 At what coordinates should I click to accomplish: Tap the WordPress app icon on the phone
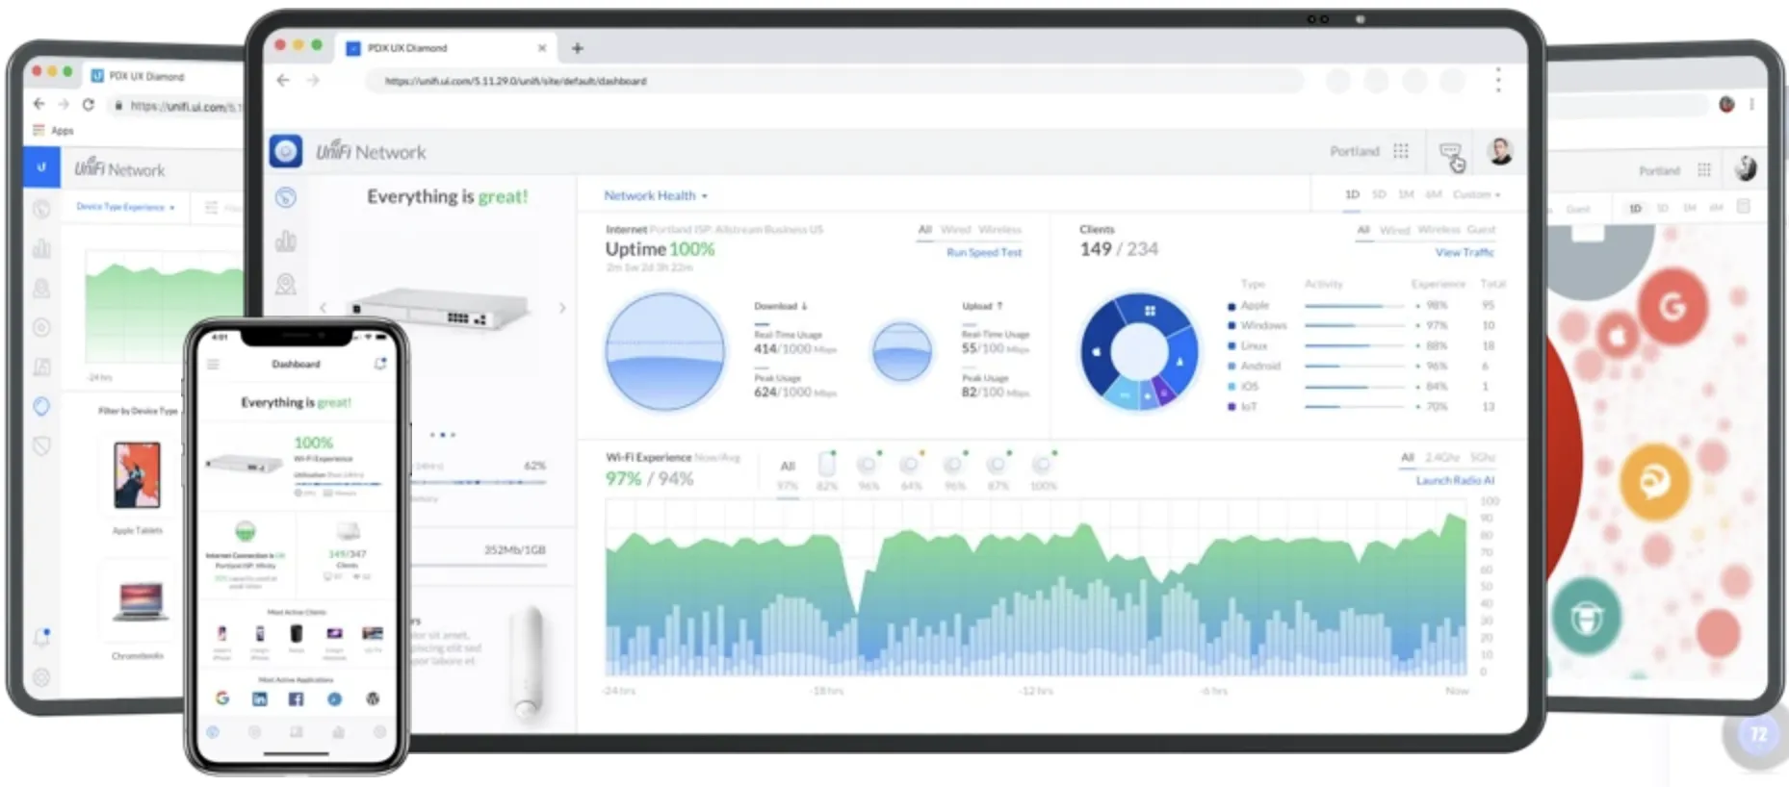pyautogui.click(x=373, y=698)
